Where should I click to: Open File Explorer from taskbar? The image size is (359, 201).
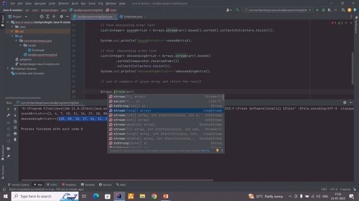[142, 196]
